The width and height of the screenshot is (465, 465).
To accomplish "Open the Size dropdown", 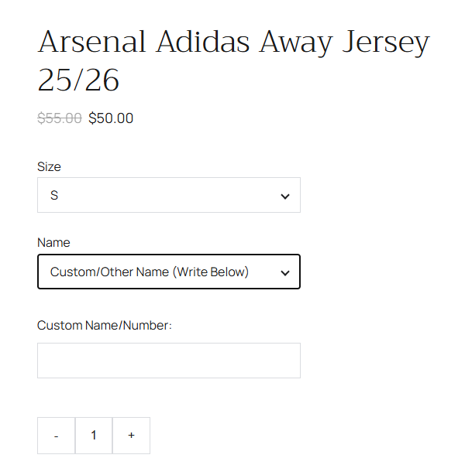I will pyautogui.click(x=168, y=195).
